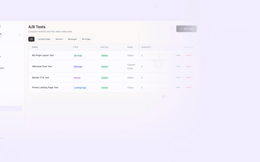Viewport: 260px width, 162px height.
Task: Delete the Banner CTA Test
Action: click(x=188, y=77)
